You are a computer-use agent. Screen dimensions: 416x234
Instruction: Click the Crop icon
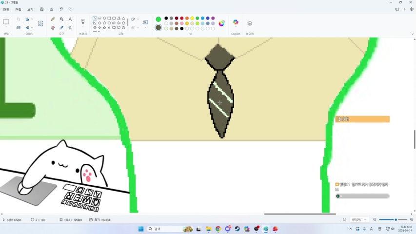[19, 19]
